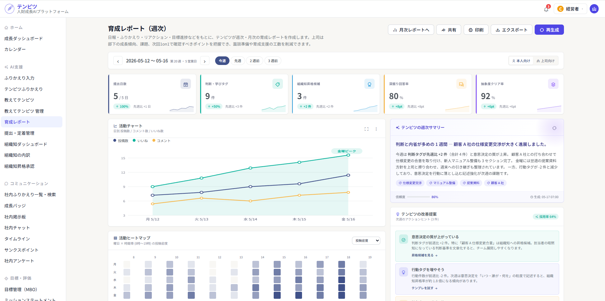
Task: Click the calendar icon on 提出日数 card
Action: point(186,84)
